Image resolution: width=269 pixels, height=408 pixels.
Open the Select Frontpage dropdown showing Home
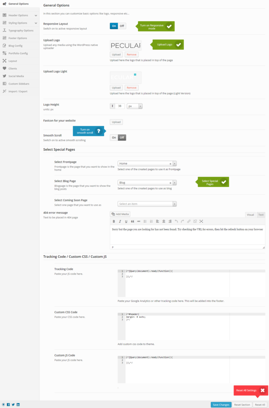click(x=147, y=164)
